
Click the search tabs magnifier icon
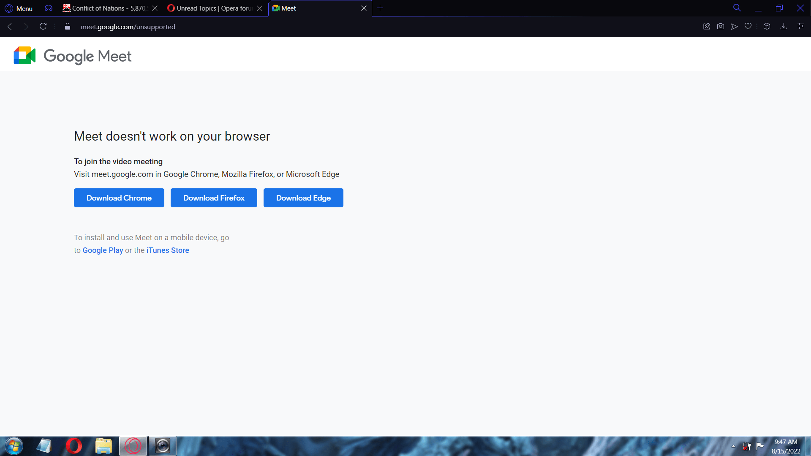[737, 8]
